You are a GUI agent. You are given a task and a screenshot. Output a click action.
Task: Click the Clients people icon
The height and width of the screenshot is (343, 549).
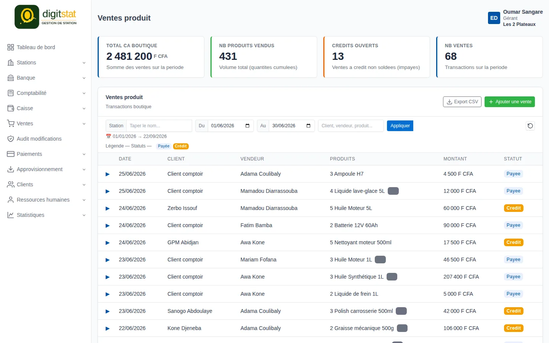[x=11, y=184]
